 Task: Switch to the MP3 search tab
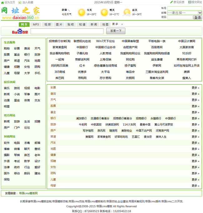(36, 24)
